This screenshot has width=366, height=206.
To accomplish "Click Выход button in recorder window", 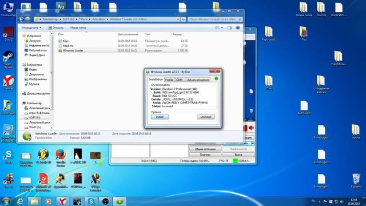I will (x=238, y=154).
